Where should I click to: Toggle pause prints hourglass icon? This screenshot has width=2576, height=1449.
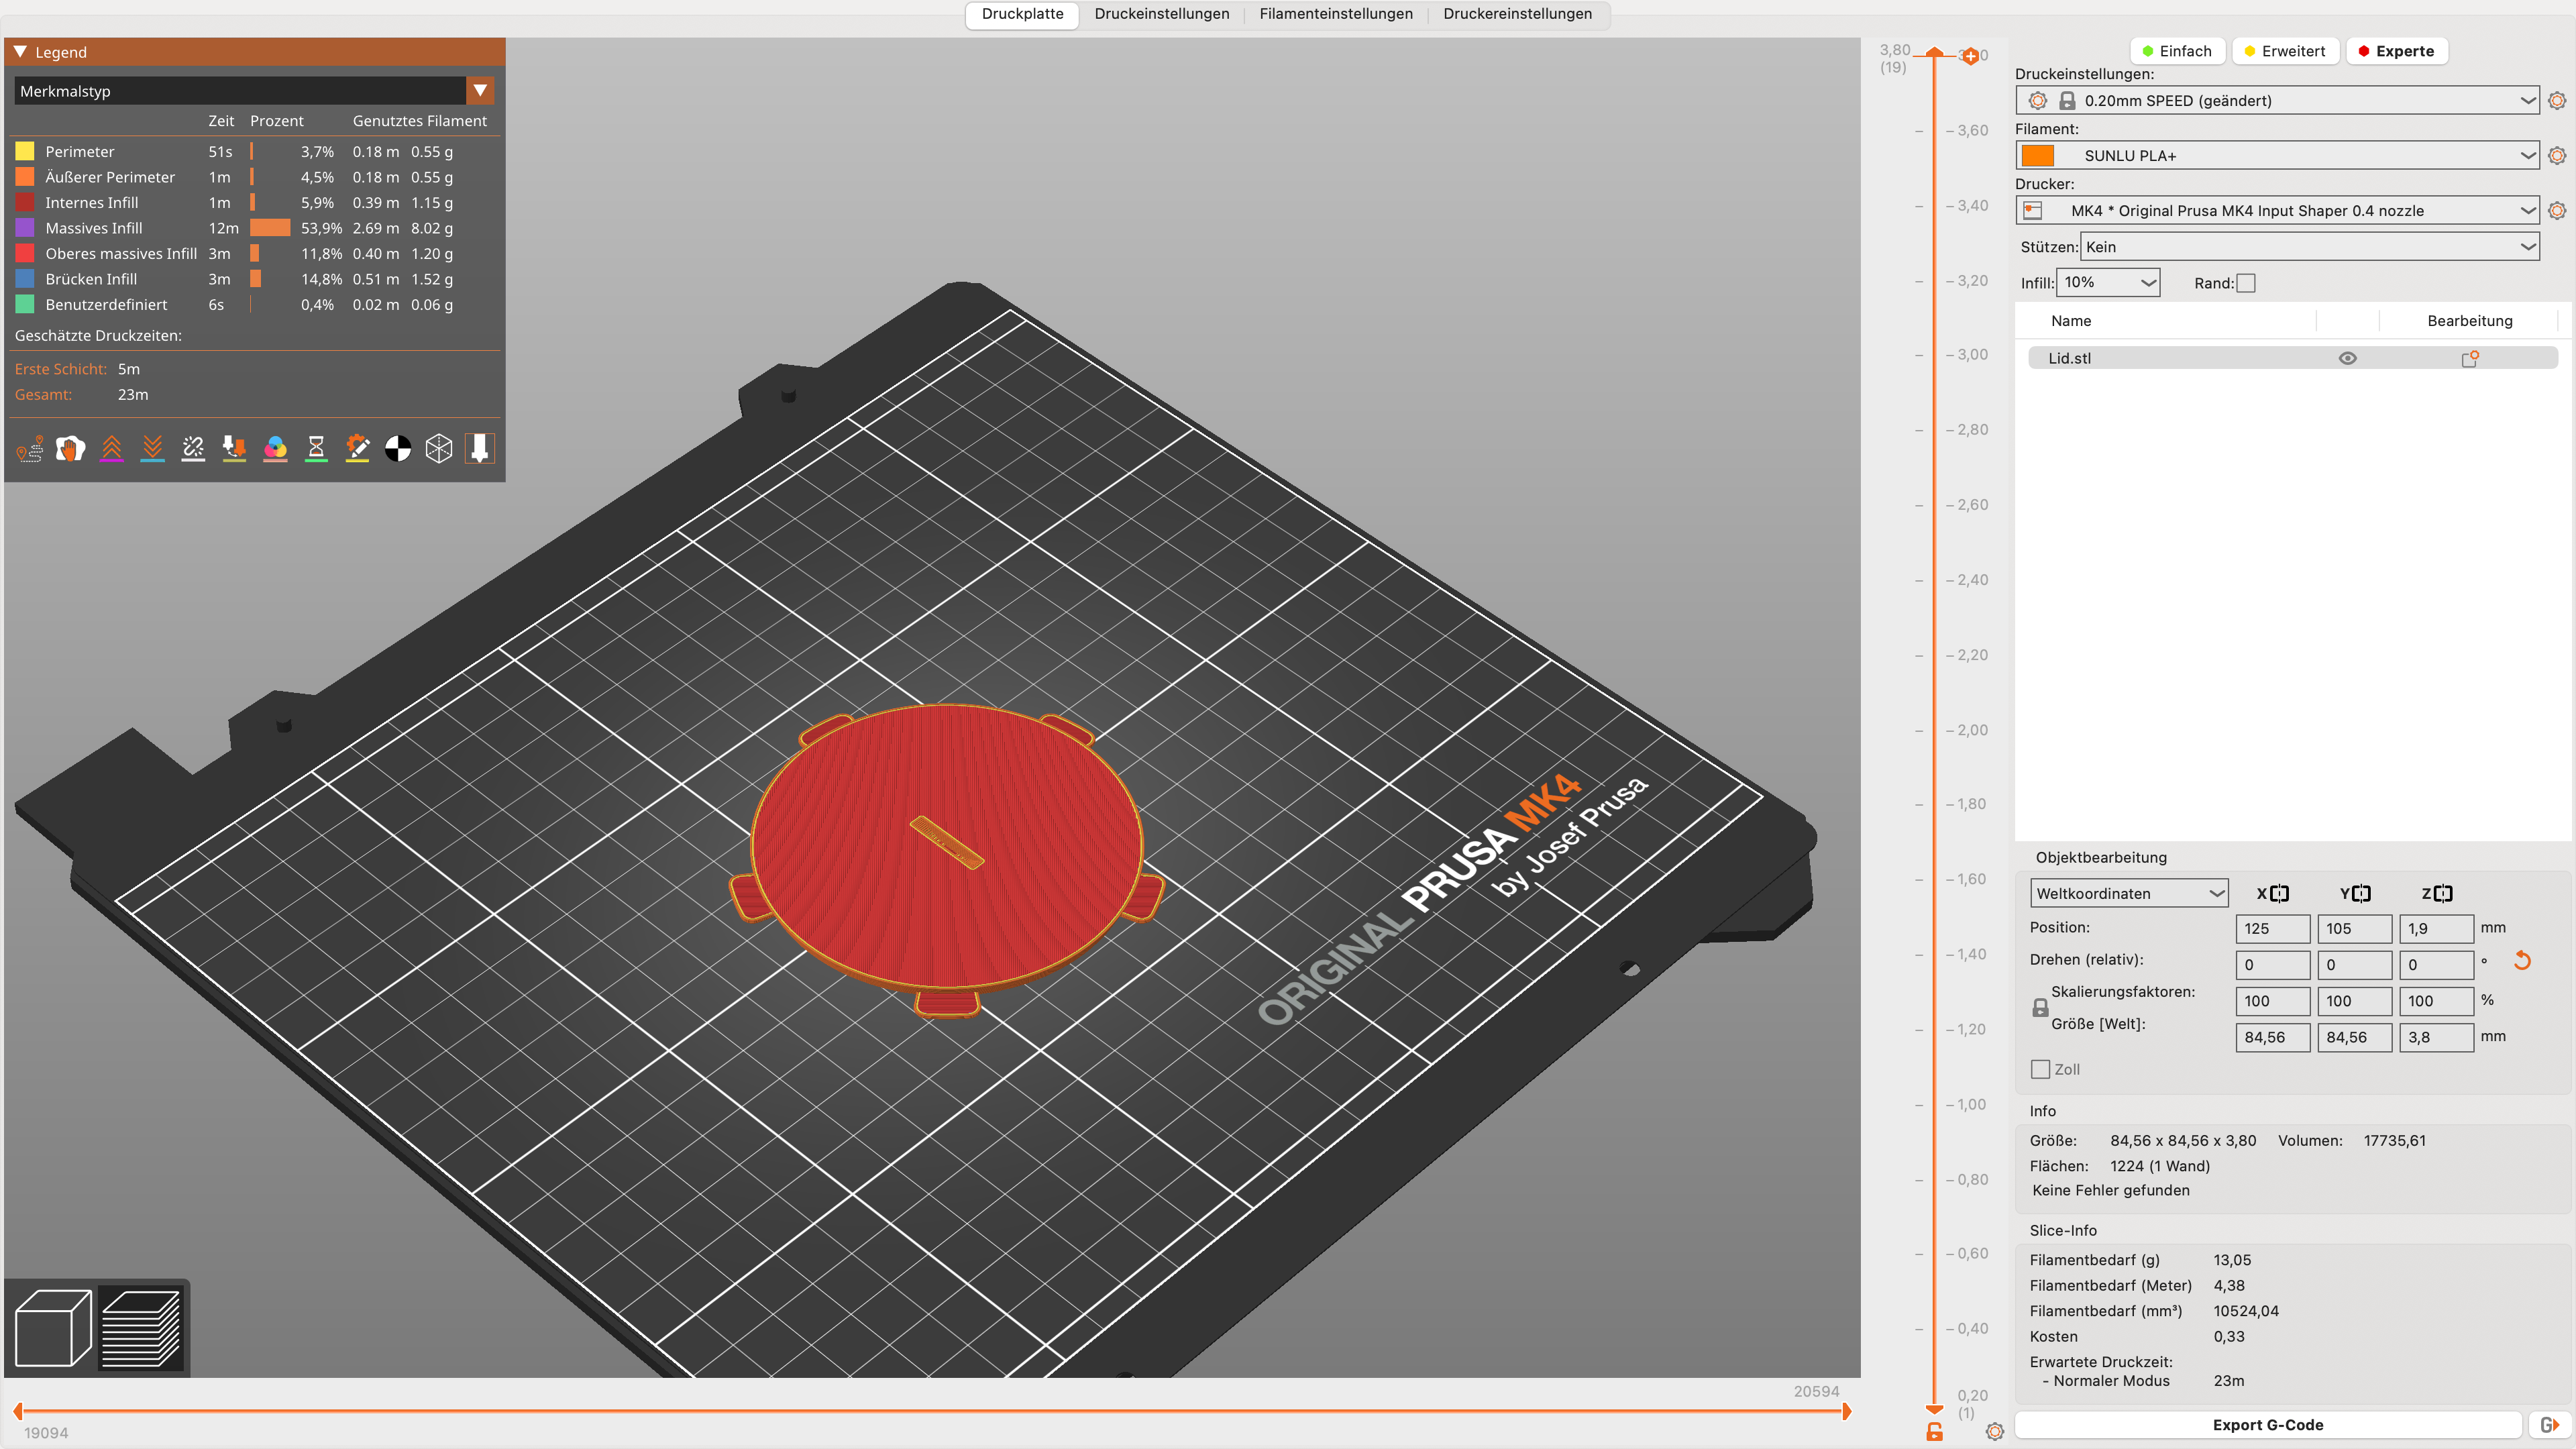(x=316, y=449)
